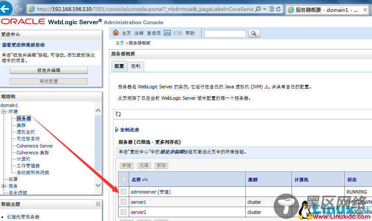The image size is (372, 221).
Task: Click 主页 in the breadcrumb
Action: pyautogui.click(x=120, y=43)
